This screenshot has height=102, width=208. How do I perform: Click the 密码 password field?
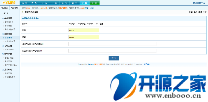[84, 37]
